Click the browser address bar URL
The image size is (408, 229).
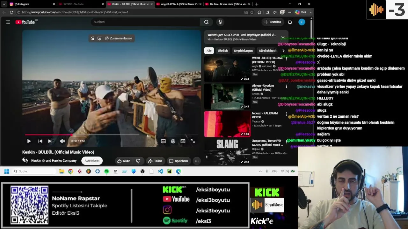(75, 12)
